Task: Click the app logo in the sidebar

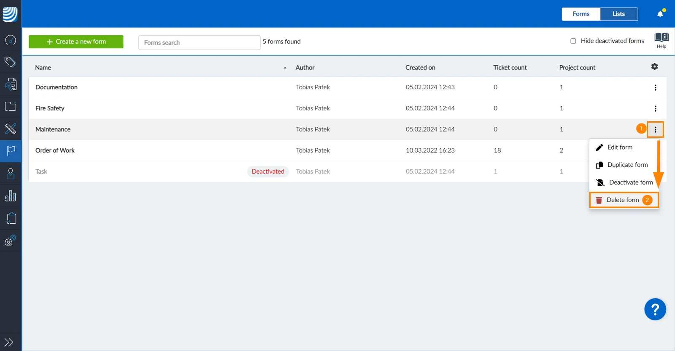Action: tap(10, 14)
